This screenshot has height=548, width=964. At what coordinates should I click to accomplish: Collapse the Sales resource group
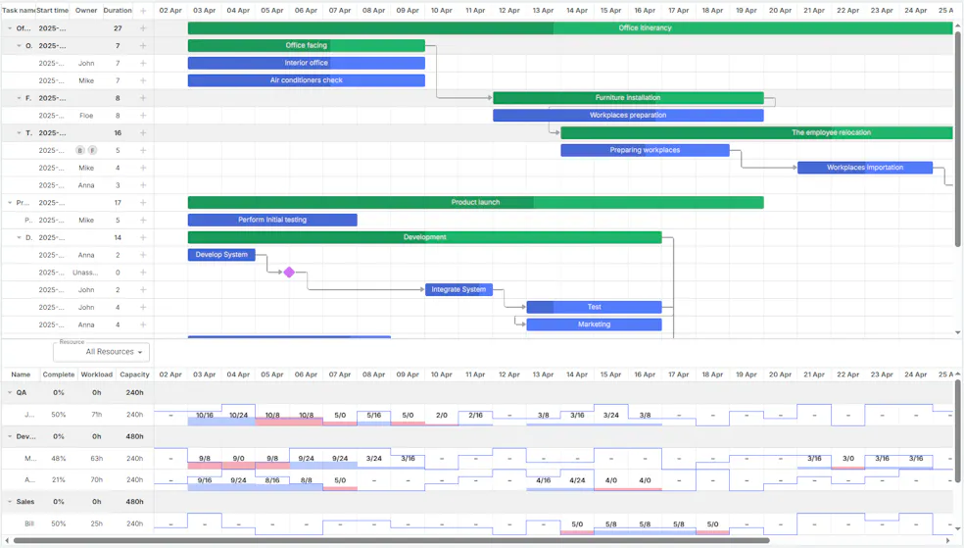[10, 502]
